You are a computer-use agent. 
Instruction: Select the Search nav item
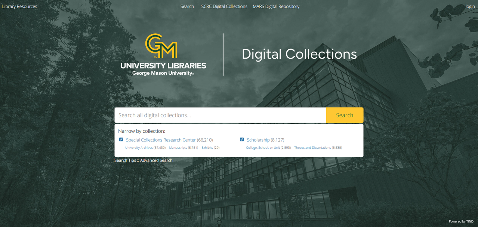coord(187,6)
